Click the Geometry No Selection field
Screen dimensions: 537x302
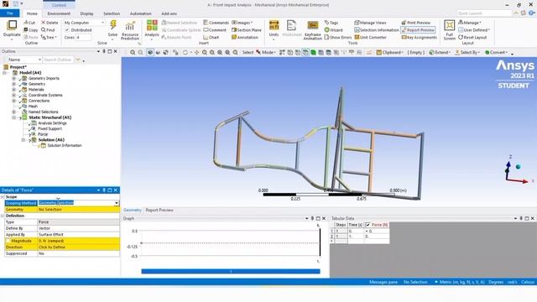point(78,210)
